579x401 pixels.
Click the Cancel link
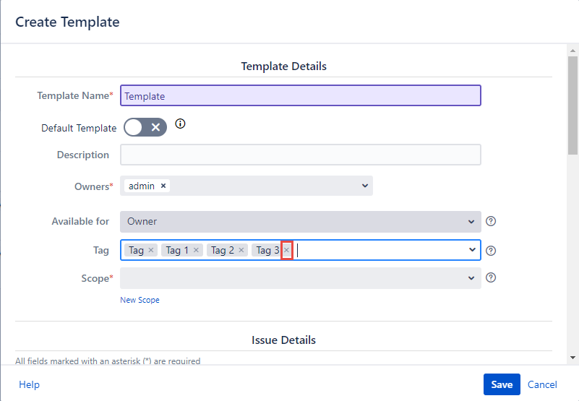pyautogui.click(x=542, y=384)
